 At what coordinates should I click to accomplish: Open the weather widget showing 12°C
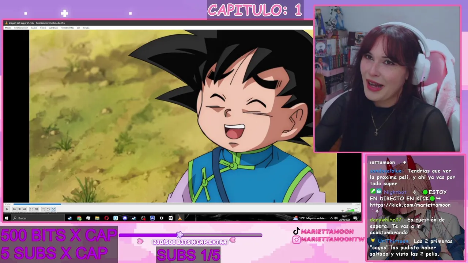click(x=310, y=218)
